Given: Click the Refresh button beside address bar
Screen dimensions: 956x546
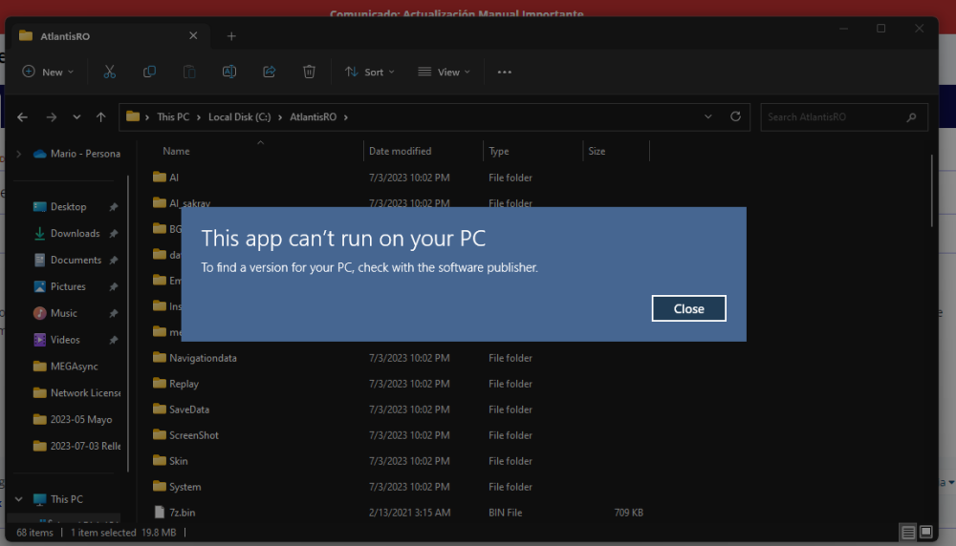Looking at the screenshot, I should click(735, 116).
